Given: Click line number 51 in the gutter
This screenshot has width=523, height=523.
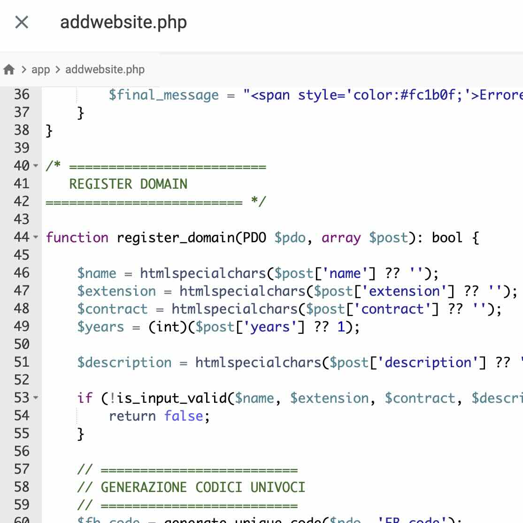Looking at the screenshot, I should [22, 362].
